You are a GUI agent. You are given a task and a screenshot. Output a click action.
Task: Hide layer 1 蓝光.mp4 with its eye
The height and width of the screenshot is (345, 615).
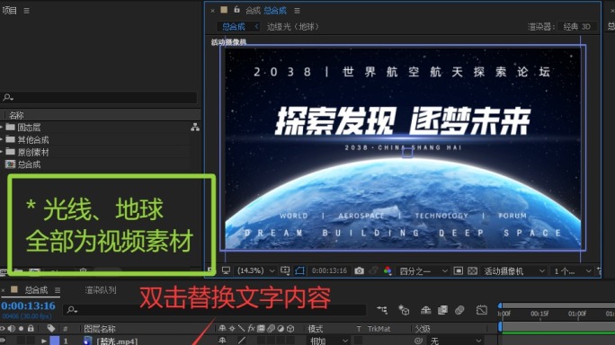[3, 341]
